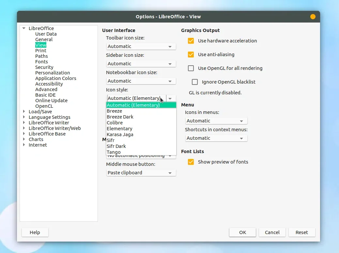The height and width of the screenshot is (253, 339).
Task: Choose Breeze icon style
Action: point(141,111)
